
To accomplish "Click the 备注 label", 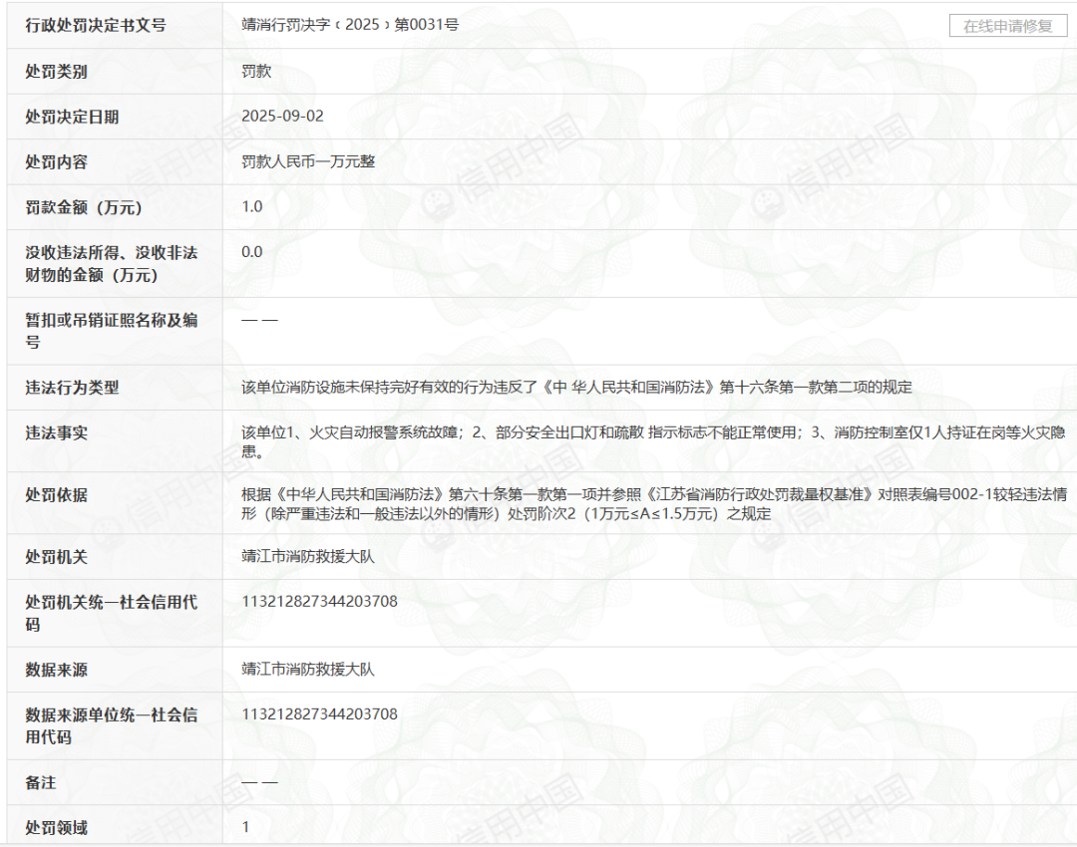I will pos(41,782).
